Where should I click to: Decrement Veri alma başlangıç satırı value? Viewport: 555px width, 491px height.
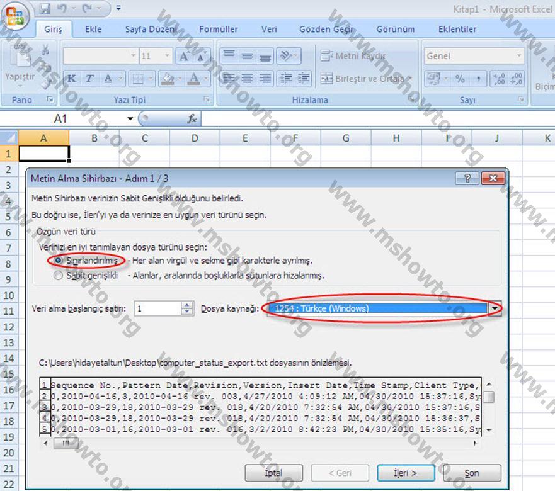point(187,312)
